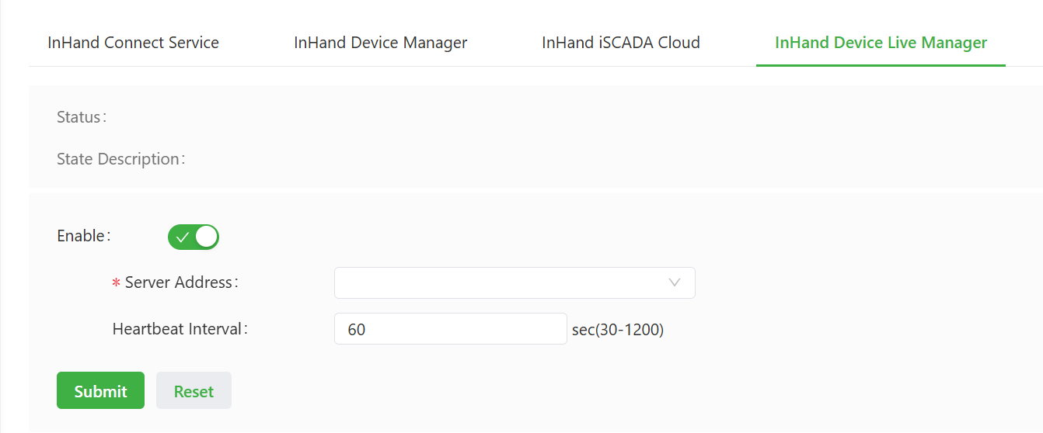Open the InHand Device Manager tab
This screenshot has width=1043, height=433.
380,43
